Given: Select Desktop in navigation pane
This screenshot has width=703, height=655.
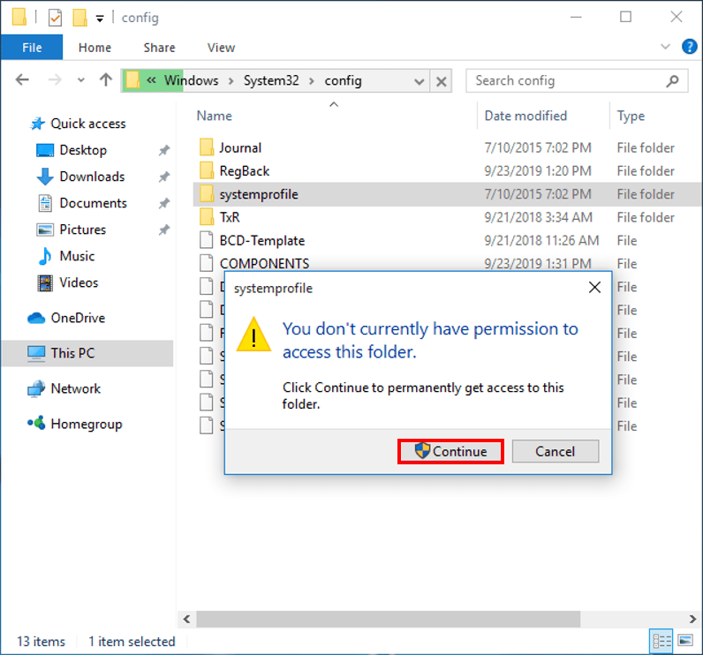Looking at the screenshot, I should (x=83, y=150).
